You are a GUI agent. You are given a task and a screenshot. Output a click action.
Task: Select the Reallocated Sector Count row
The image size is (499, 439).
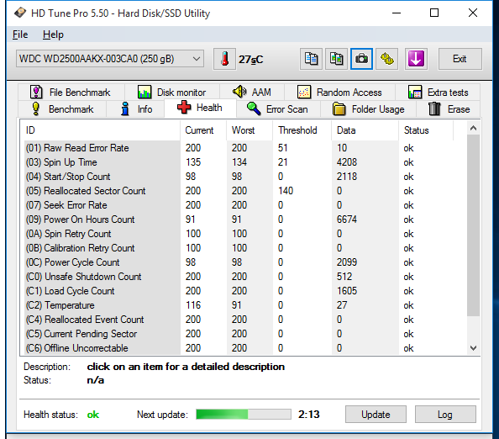pyautogui.click(x=243, y=191)
